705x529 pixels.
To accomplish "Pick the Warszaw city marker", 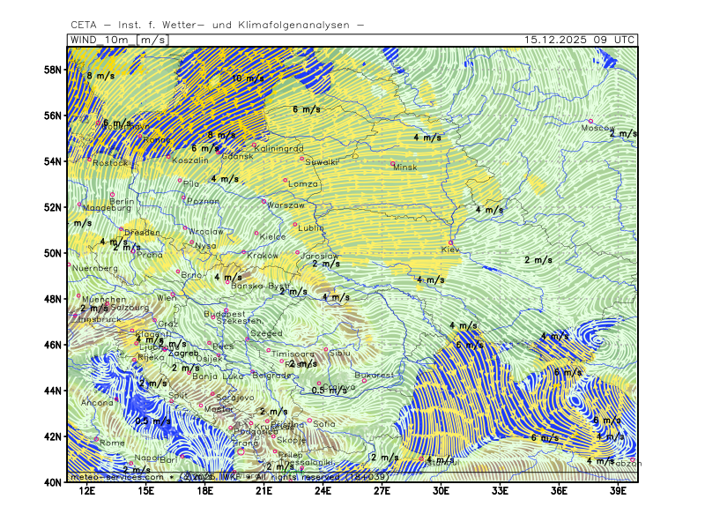I will (x=263, y=201).
